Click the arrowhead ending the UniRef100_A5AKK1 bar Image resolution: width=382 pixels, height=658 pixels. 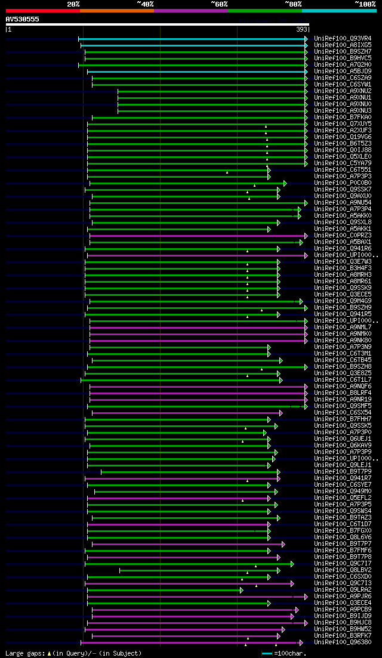(x=269, y=229)
